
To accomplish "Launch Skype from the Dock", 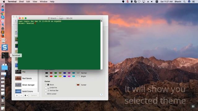I will 3,17.
